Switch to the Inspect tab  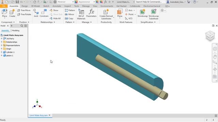click(67, 6)
